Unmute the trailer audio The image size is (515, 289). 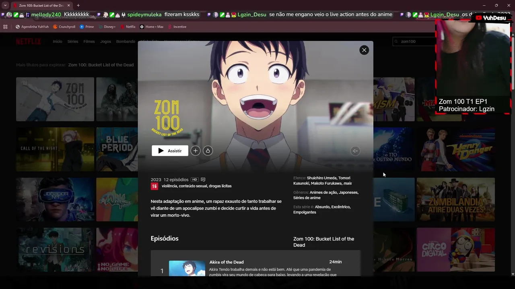coord(355,151)
